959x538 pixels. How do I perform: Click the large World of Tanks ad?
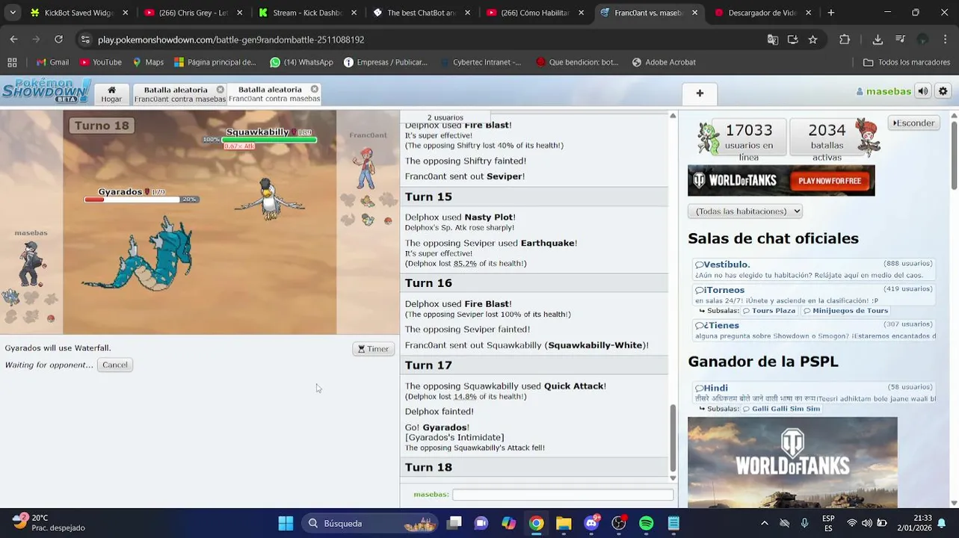click(792, 463)
